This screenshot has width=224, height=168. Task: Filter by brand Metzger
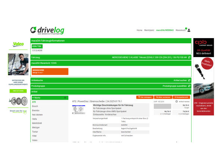36,127
